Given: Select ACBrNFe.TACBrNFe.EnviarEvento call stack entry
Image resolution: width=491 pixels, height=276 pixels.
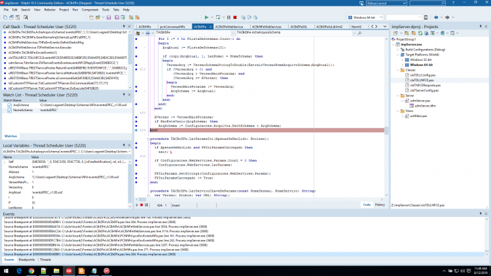Looking at the screenshot, I should coord(33,52).
